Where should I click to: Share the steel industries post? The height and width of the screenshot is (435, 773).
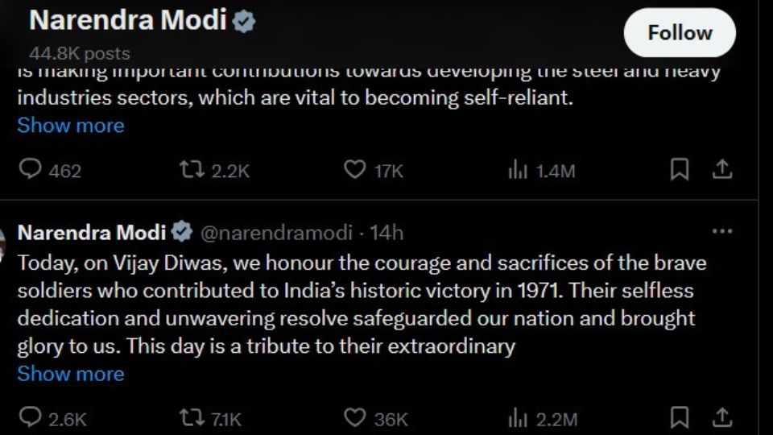[722, 169]
